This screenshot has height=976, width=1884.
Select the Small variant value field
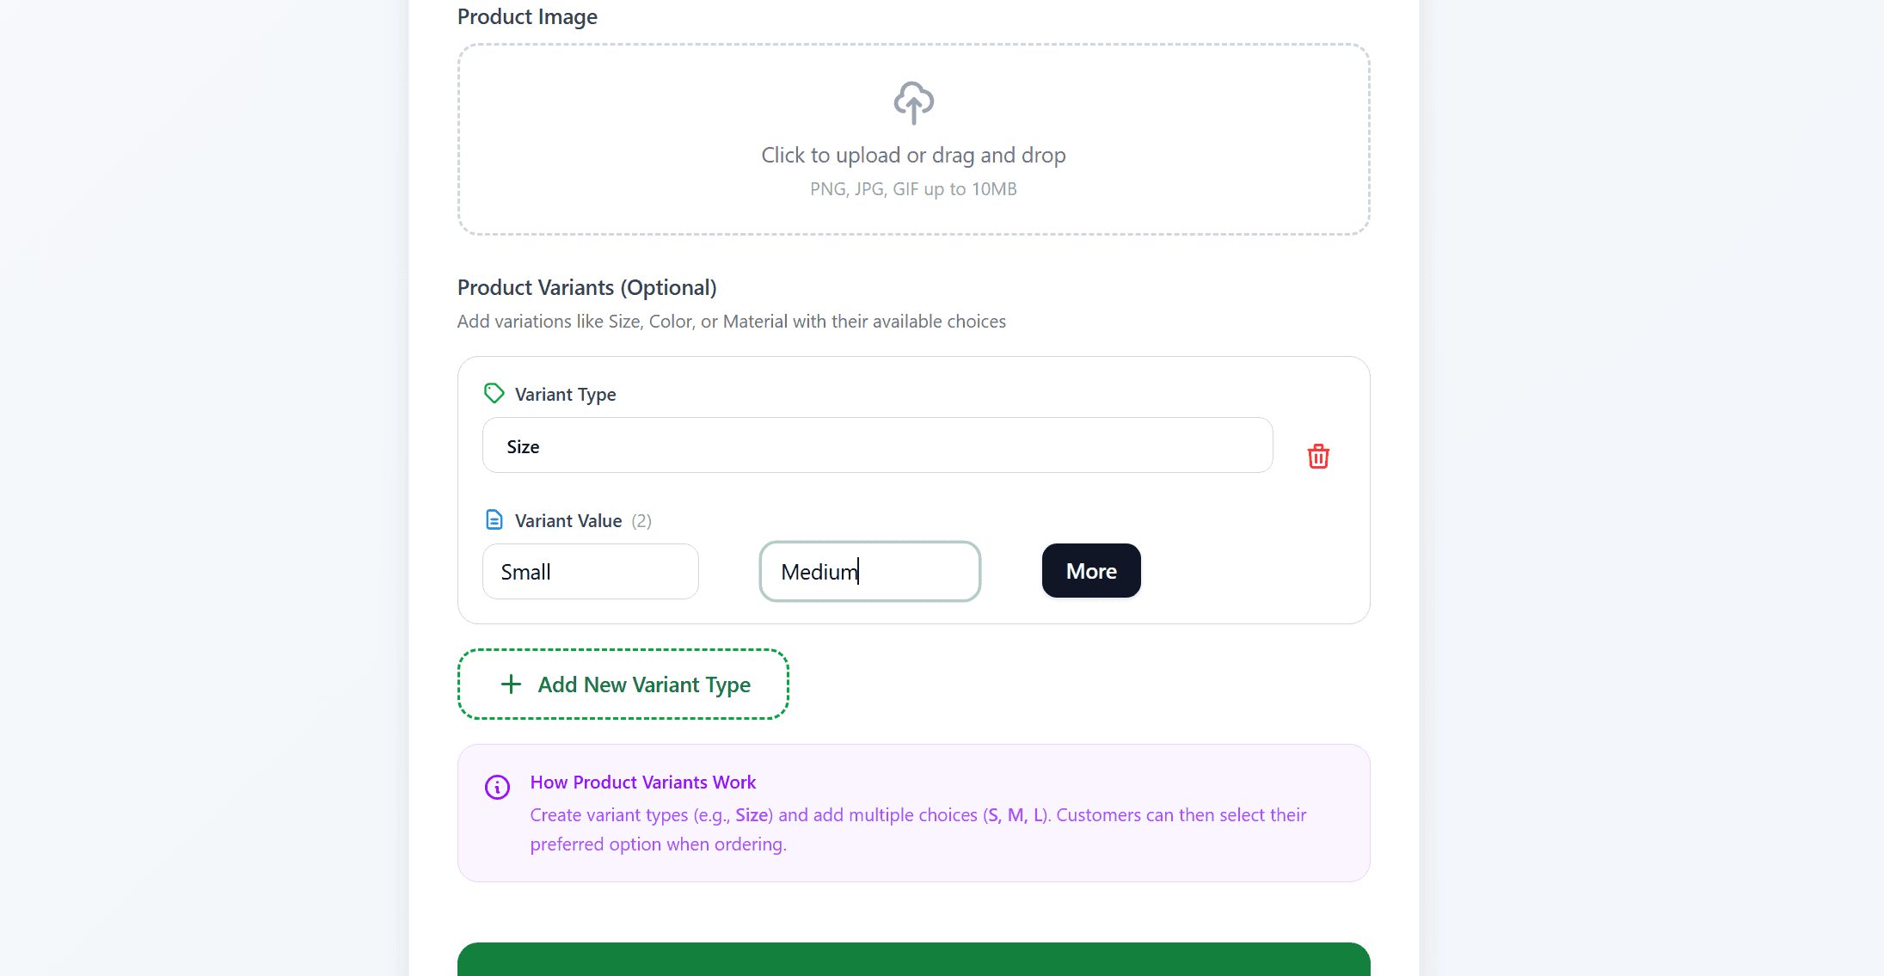[590, 571]
